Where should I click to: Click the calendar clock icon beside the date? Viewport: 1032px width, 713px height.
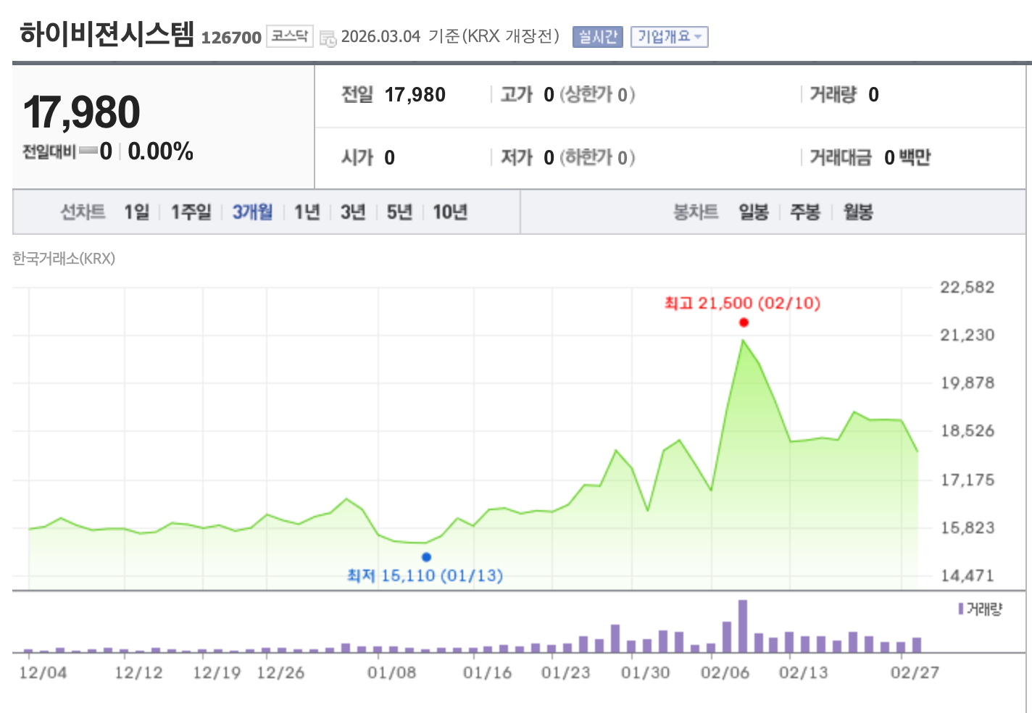(x=328, y=38)
